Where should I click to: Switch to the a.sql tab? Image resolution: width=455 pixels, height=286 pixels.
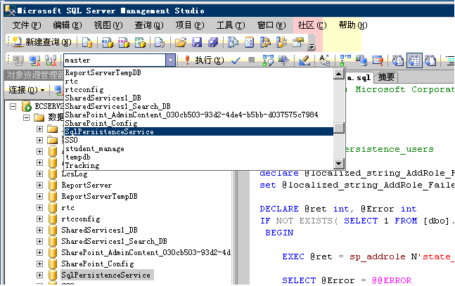pos(359,77)
